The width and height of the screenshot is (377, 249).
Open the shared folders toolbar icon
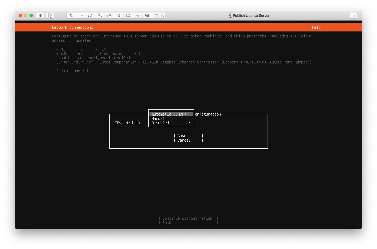pos(157,15)
